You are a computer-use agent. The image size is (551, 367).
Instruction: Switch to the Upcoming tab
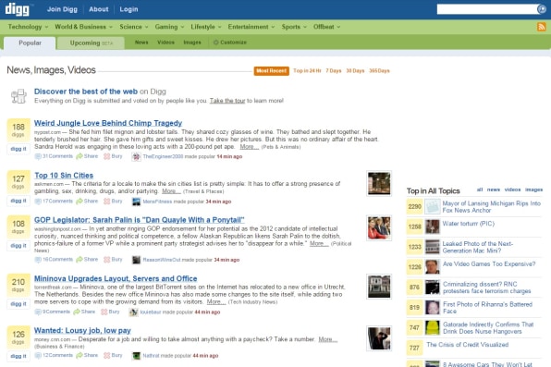point(91,43)
